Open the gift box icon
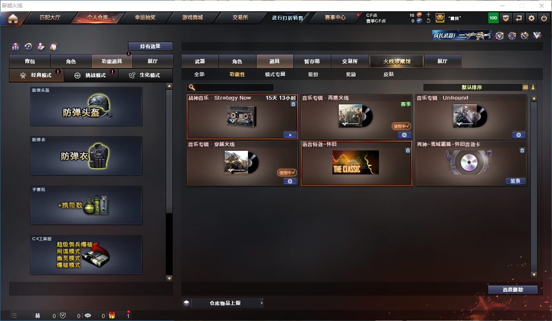552x321 pixels. pyautogui.click(x=112, y=315)
